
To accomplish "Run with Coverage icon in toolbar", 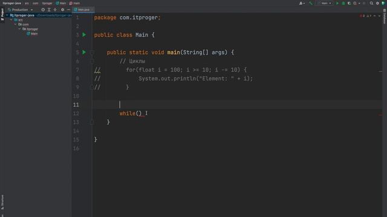I will (349, 3).
